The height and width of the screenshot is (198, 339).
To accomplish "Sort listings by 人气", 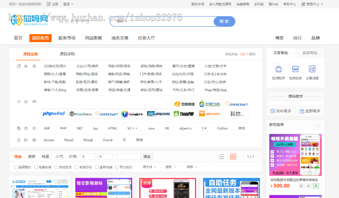I will [59, 157].
